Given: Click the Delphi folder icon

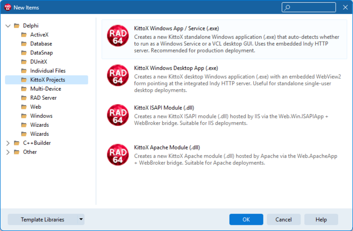Looking at the screenshot, I should [17, 26].
